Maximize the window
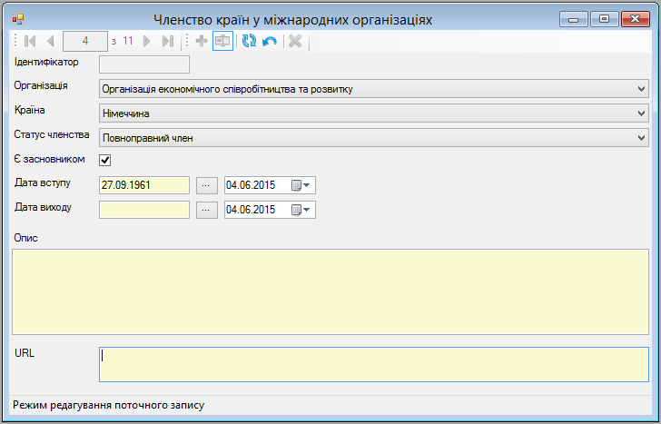 (604, 19)
